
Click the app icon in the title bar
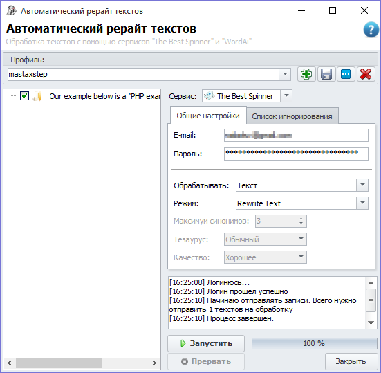11,10
